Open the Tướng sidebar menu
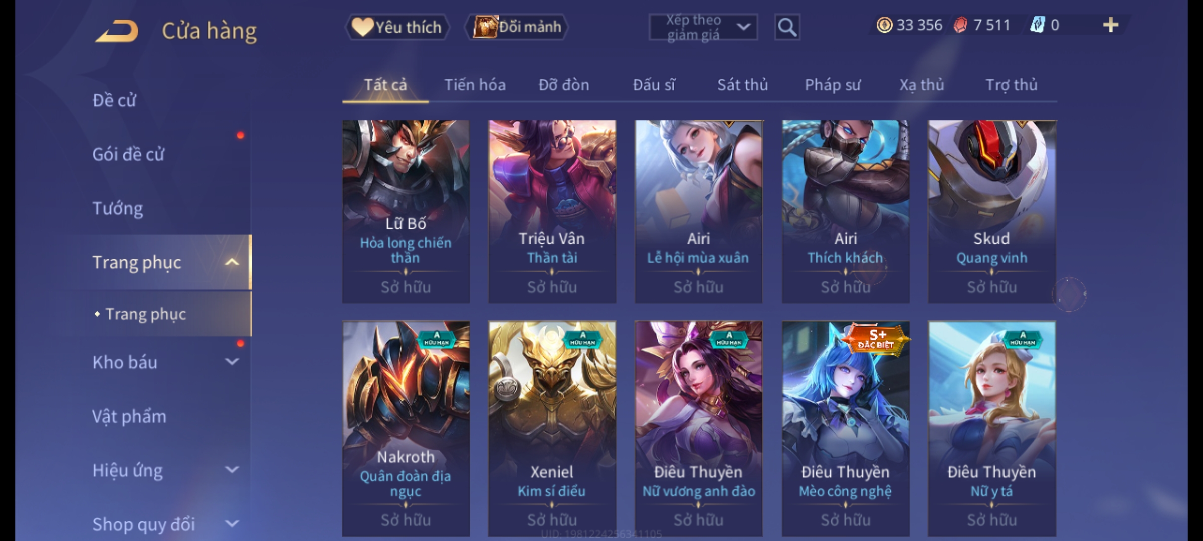The height and width of the screenshot is (541, 1203). (118, 208)
